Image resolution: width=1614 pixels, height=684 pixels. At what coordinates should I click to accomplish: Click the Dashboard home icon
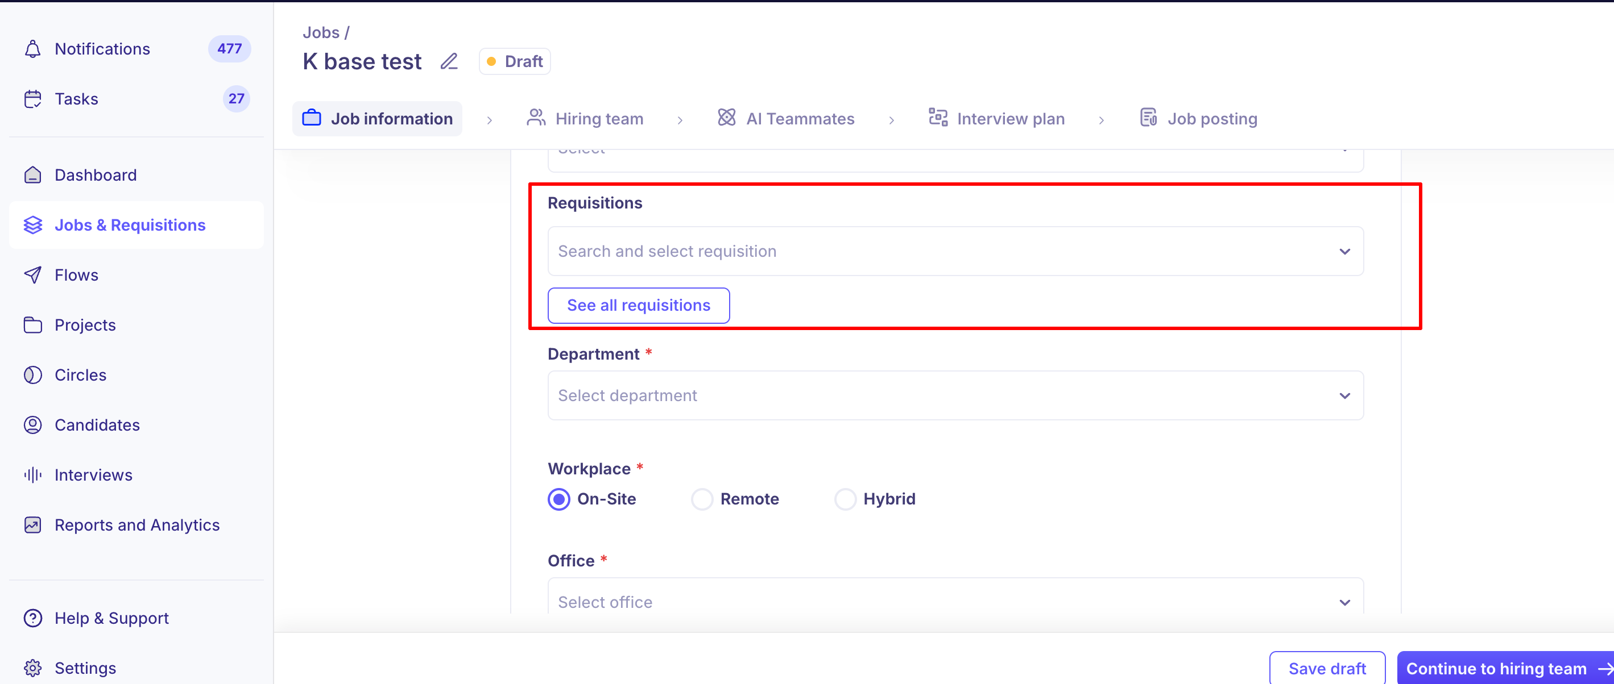(x=32, y=175)
